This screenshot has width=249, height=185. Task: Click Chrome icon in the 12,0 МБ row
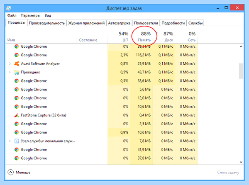[x=17, y=98]
